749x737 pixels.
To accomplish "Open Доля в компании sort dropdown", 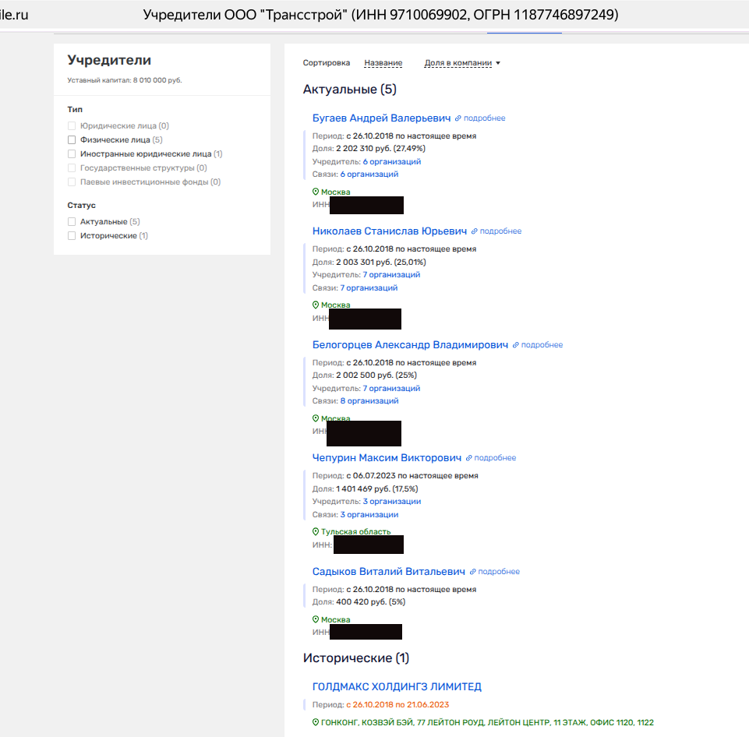I will click(461, 63).
